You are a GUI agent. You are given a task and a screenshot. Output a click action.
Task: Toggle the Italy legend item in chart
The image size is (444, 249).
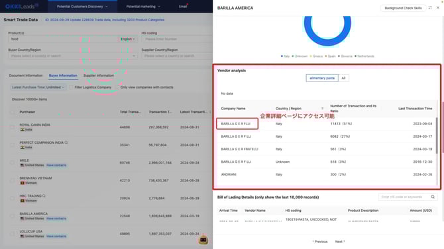285,56
